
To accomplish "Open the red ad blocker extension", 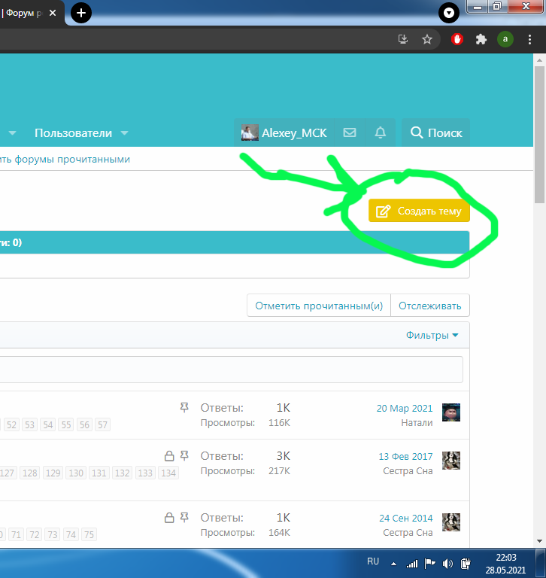I will point(457,39).
